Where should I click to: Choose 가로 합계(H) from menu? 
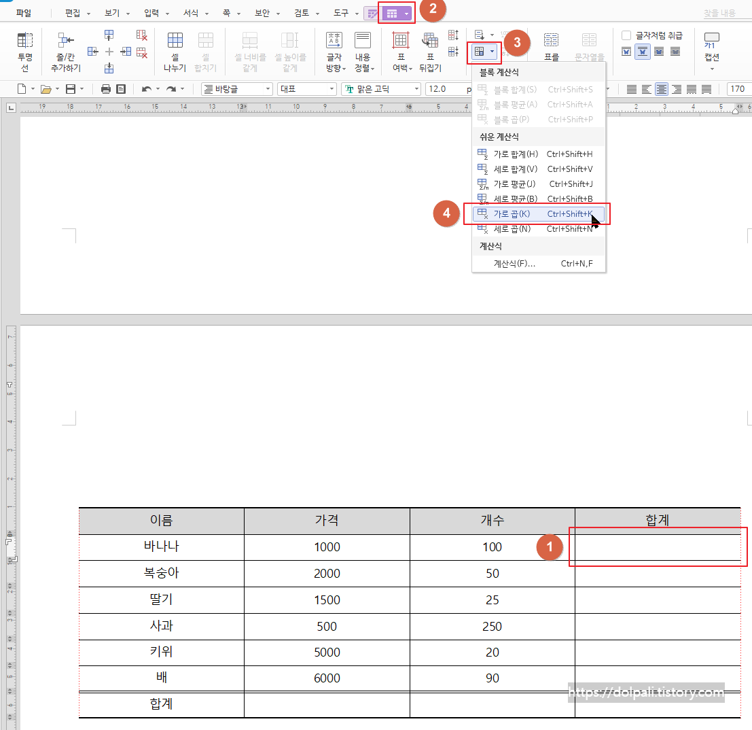pyautogui.click(x=538, y=154)
